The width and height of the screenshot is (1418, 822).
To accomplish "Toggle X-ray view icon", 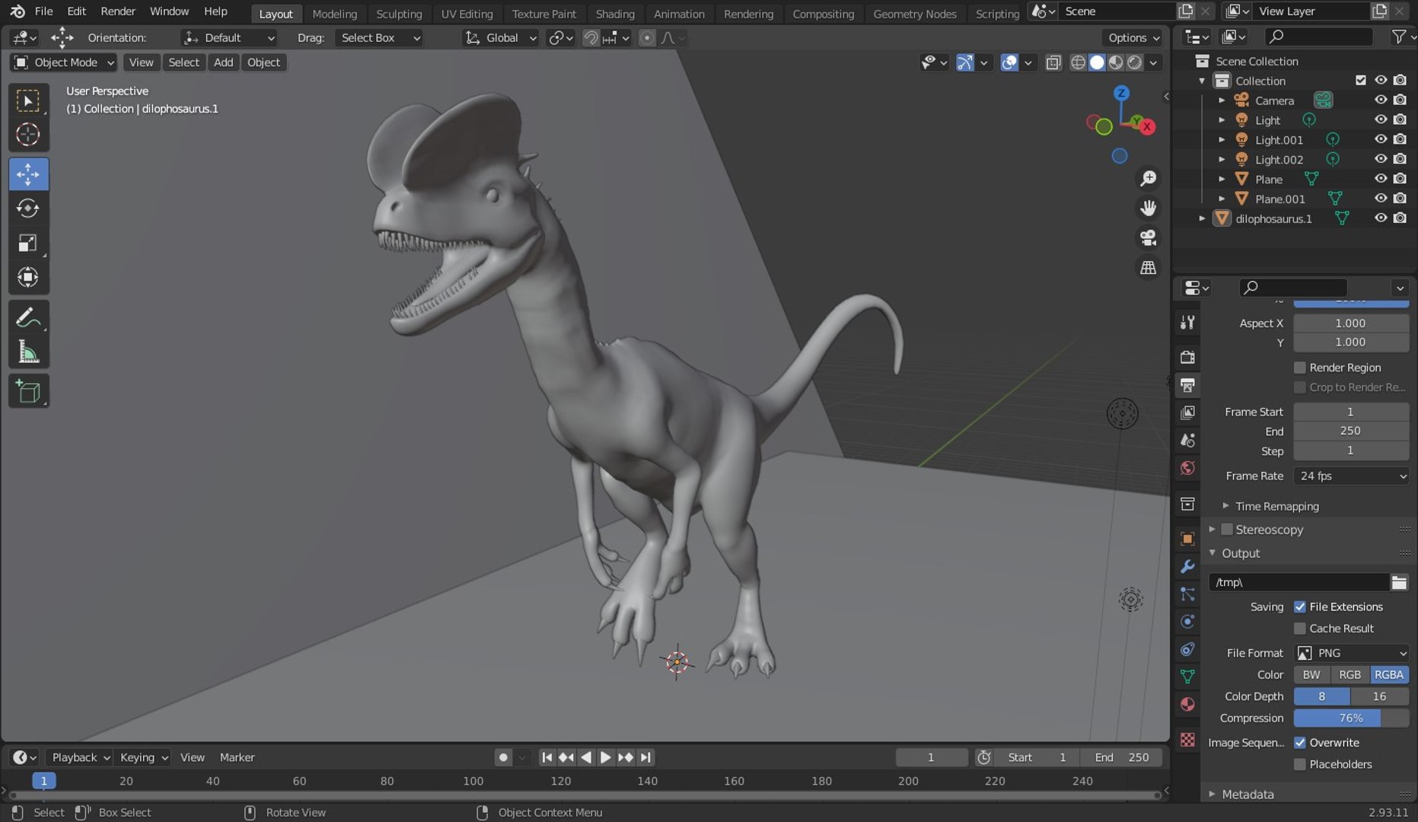I will pos(1053,62).
